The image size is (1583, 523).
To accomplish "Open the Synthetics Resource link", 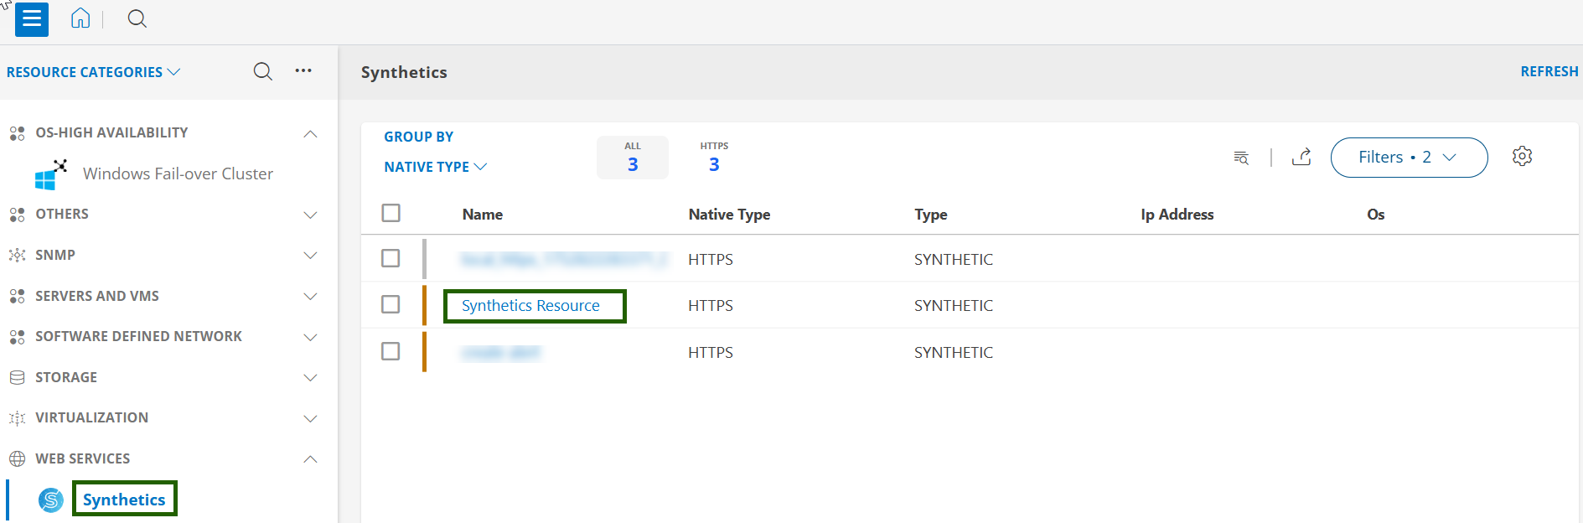I will pyautogui.click(x=530, y=306).
